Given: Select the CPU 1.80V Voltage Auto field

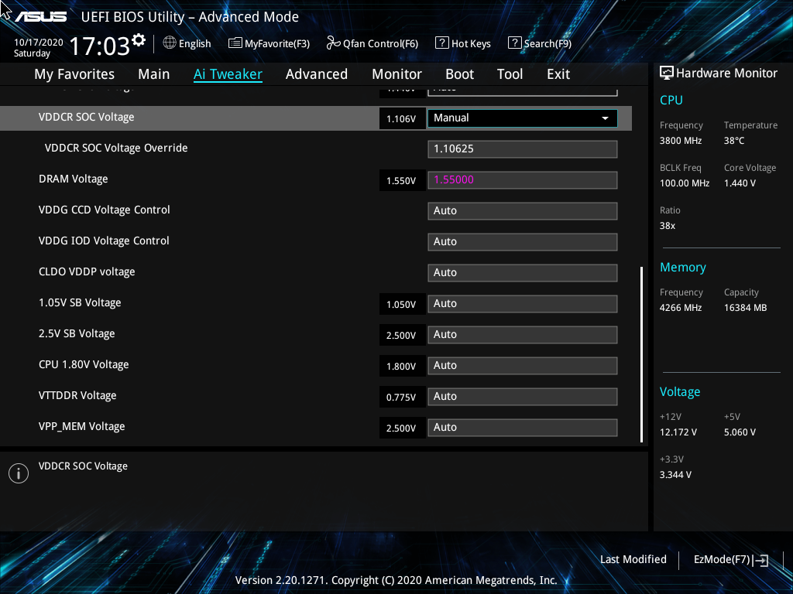Looking at the screenshot, I should point(523,366).
